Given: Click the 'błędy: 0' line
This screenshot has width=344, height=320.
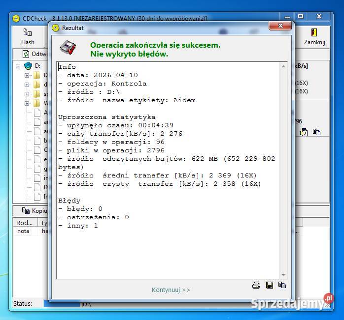Looking at the screenshot, I should 80,209.
